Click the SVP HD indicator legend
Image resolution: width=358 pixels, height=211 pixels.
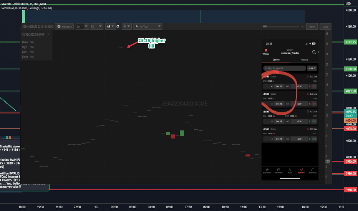[x=27, y=8]
